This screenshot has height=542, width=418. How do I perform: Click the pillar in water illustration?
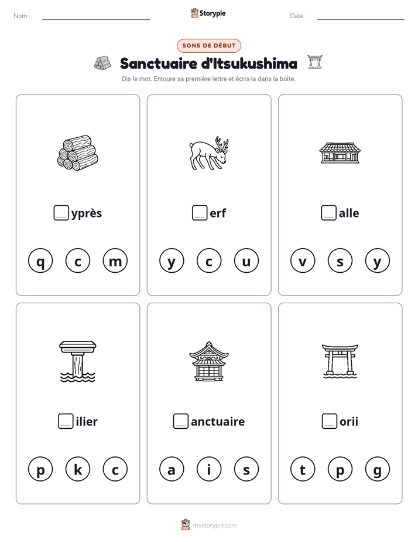[x=78, y=361]
